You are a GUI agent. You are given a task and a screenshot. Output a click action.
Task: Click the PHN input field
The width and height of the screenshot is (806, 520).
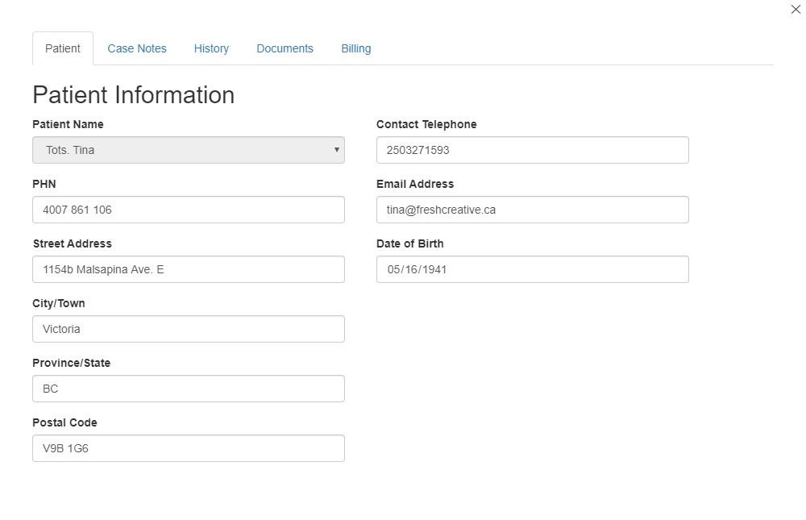[x=189, y=210]
